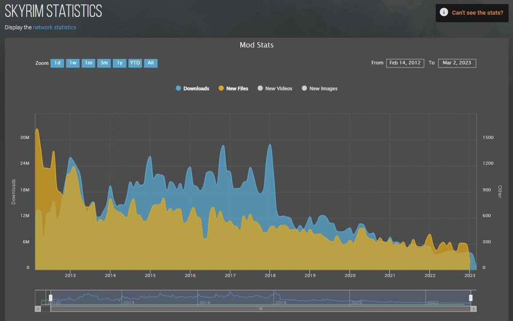The width and height of the screenshot is (513, 321).
Task: Toggle the Downloads series visibility
Action: pos(196,88)
